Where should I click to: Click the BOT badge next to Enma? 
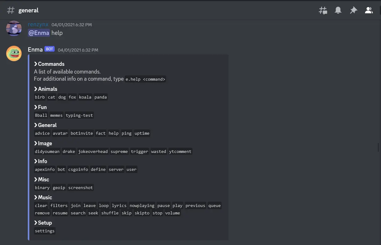click(x=49, y=49)
